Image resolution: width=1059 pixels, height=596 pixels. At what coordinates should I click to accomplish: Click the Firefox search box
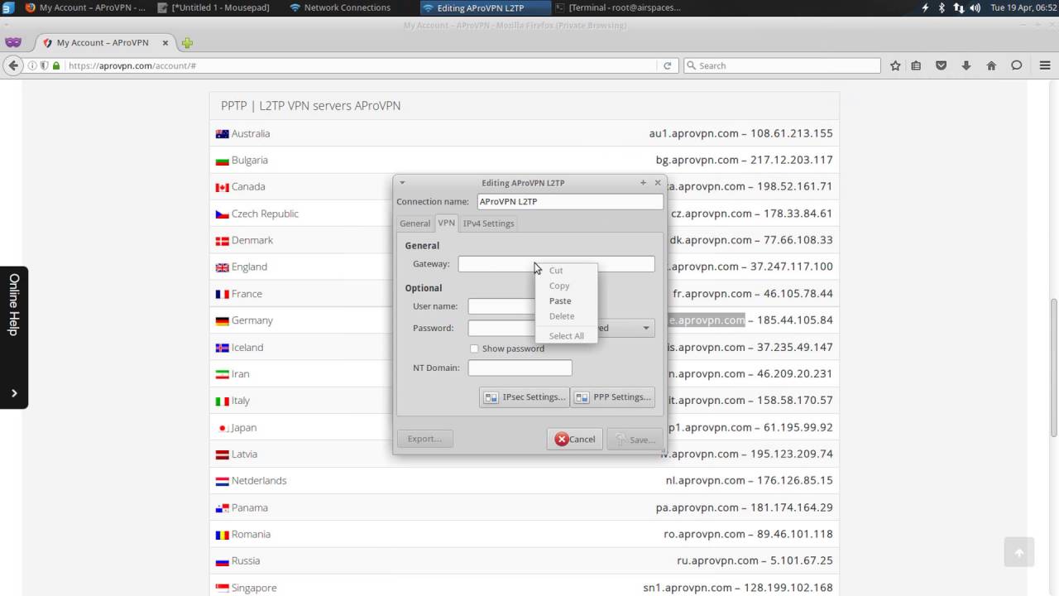782,65
